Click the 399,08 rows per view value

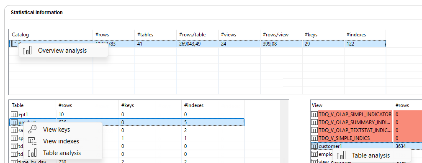click(x=270, y=43)
